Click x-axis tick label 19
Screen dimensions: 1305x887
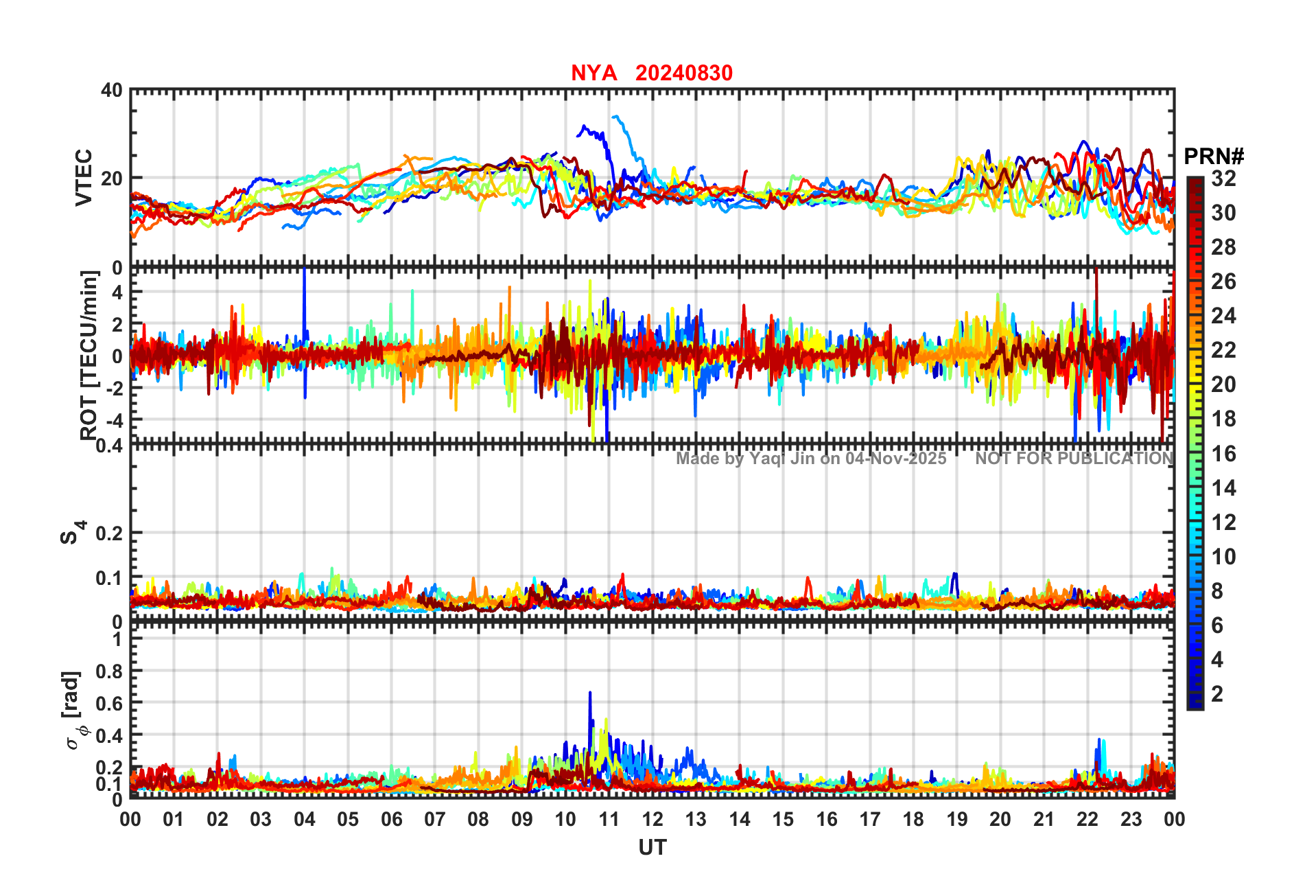tap(957, 819)
